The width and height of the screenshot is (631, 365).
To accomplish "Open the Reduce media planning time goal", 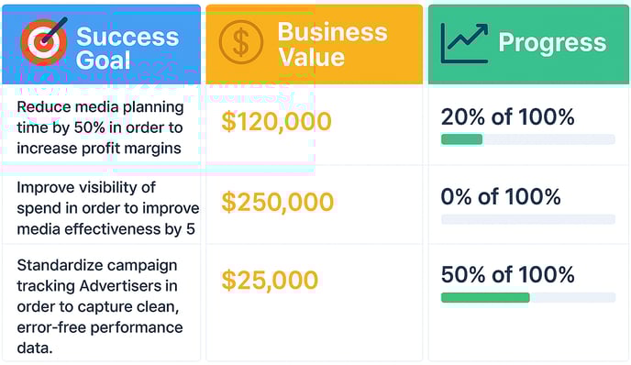I will click(x=100, y=127).
